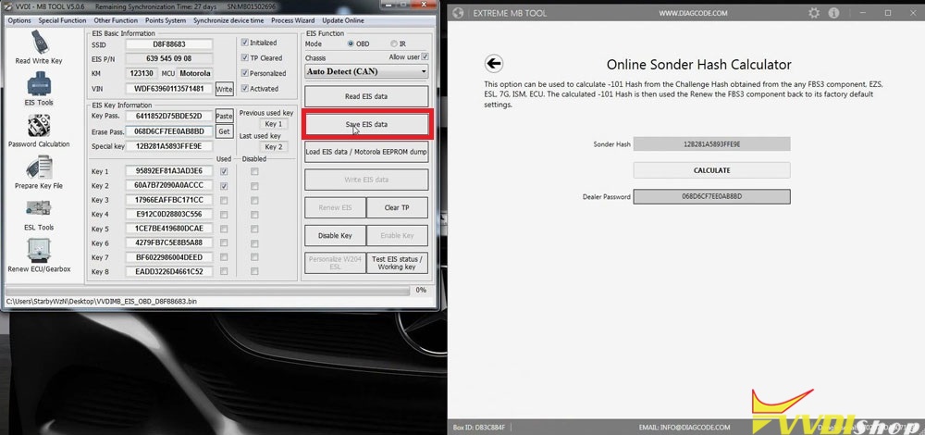Screen dimensions: 925x435
Task: Toggle the Key 1 Used checkbox
Action: (x=224, y=171)
